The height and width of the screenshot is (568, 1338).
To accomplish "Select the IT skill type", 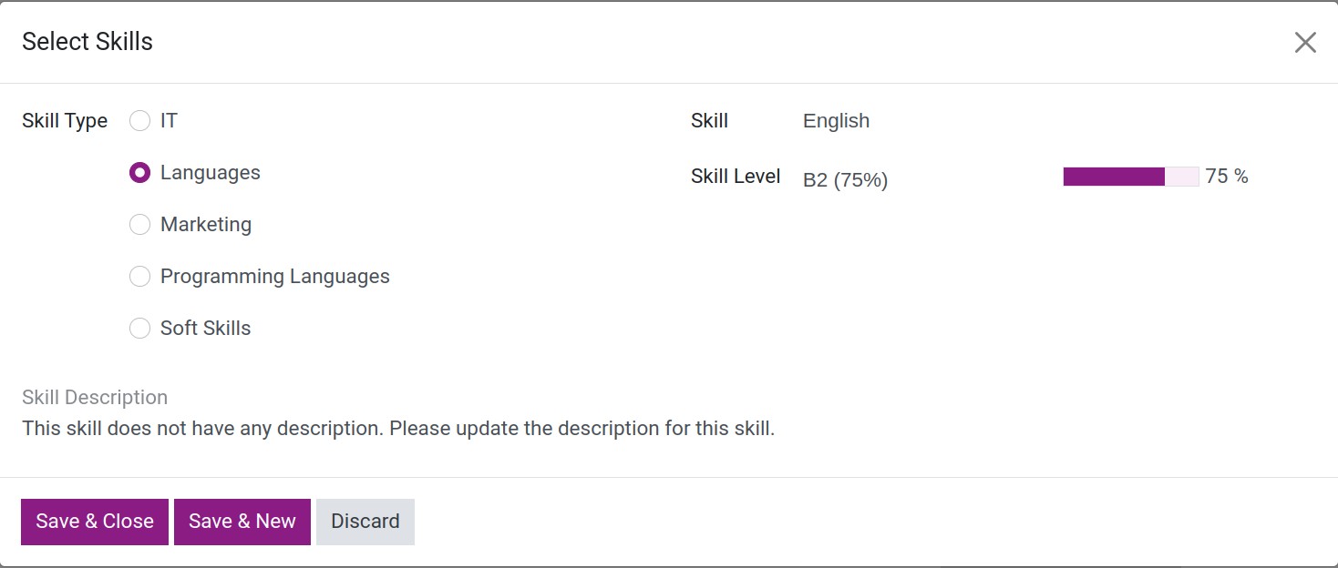I will 139,120.
